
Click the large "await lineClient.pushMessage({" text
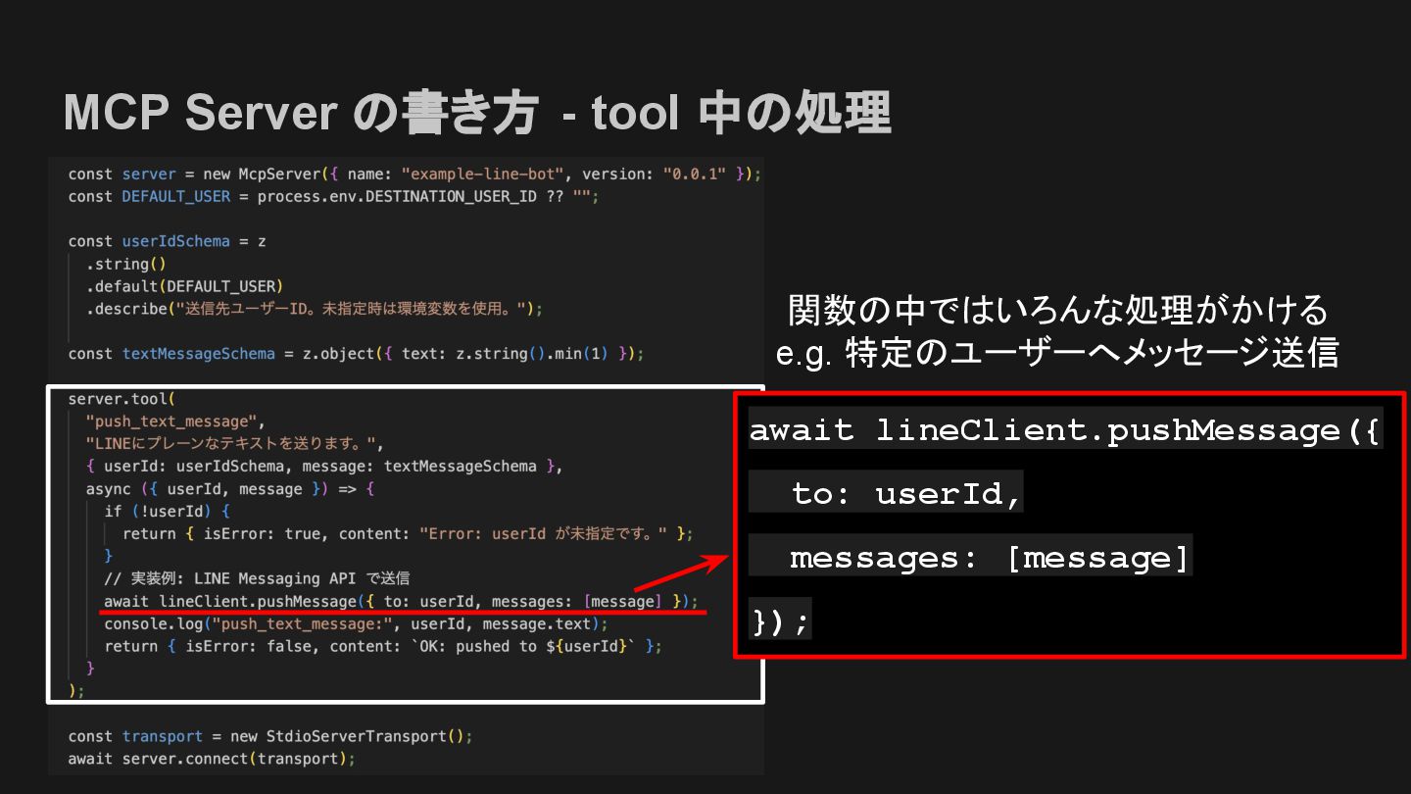pyautogui.click(x=1066, y=430)
